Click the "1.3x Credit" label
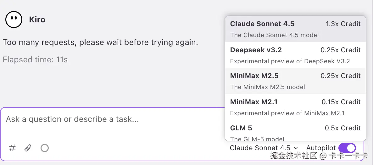373x165 pixels. [x=343, y=24]
